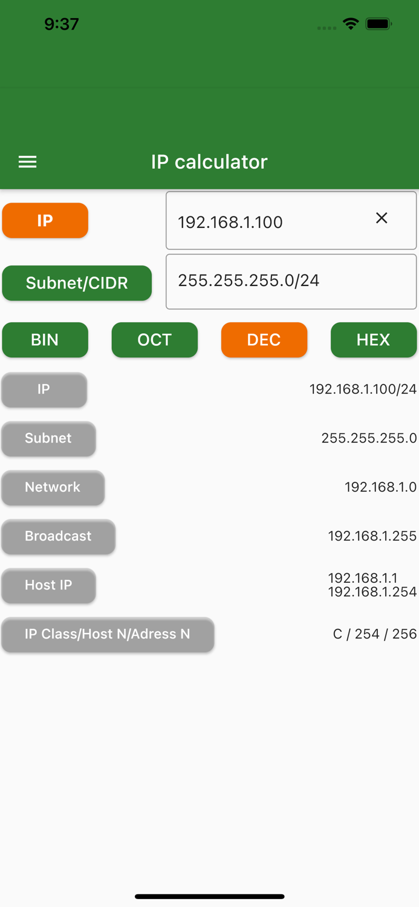Click the Host IP result label

click(x=48, y=585)
